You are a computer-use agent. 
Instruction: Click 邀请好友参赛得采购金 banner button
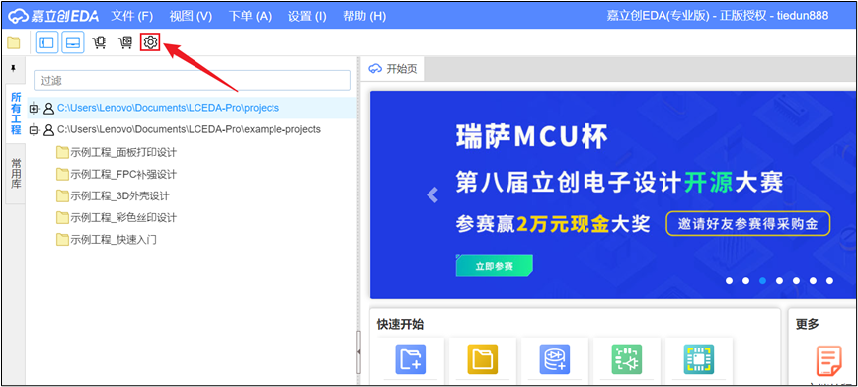(x=748, y=224)
